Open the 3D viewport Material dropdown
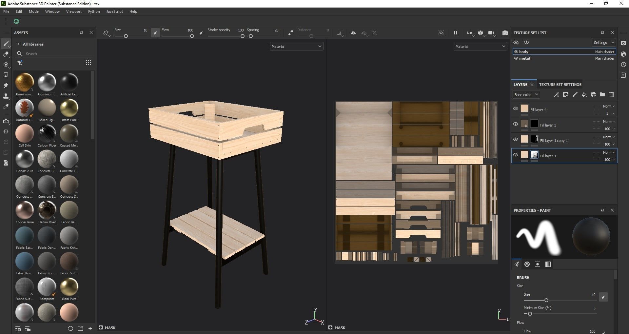 point(296,47)
